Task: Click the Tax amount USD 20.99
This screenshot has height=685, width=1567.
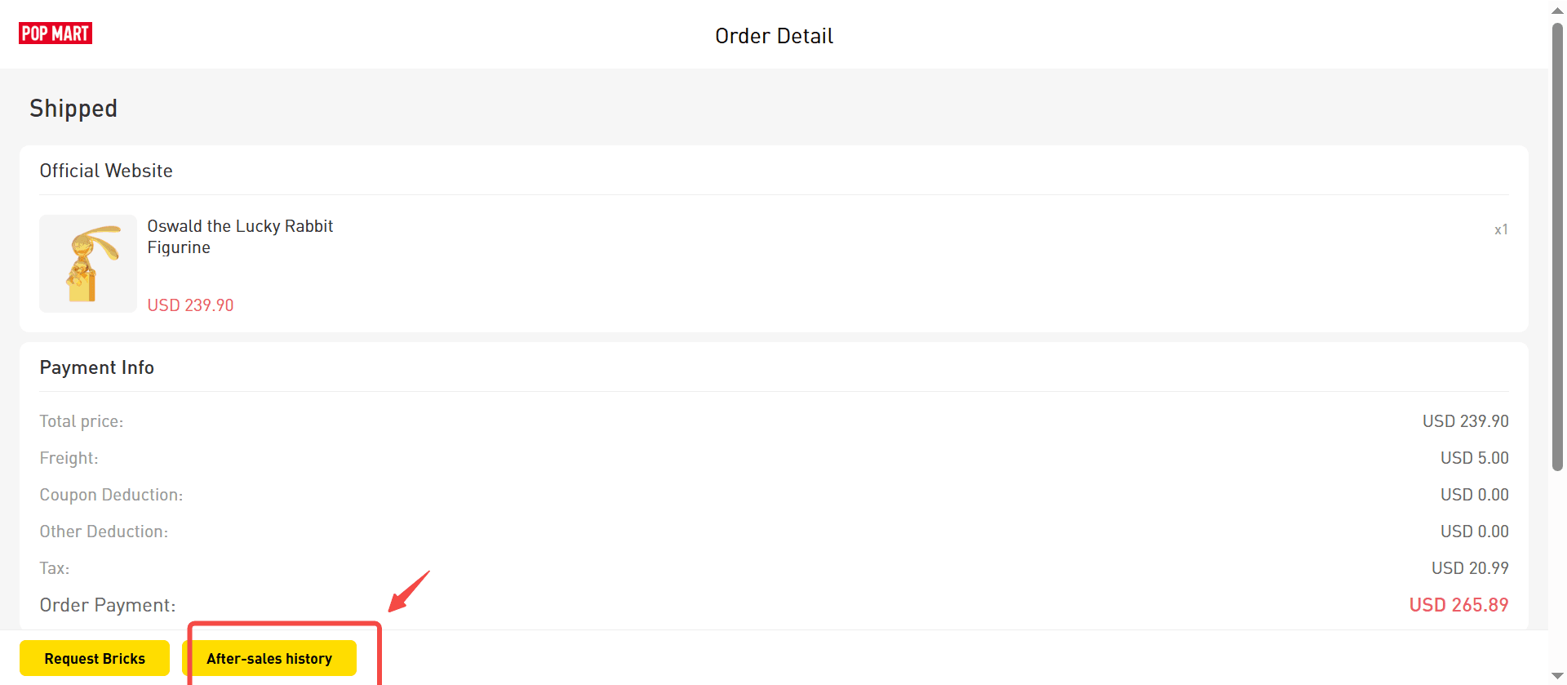Action: tap(1470, 568)
